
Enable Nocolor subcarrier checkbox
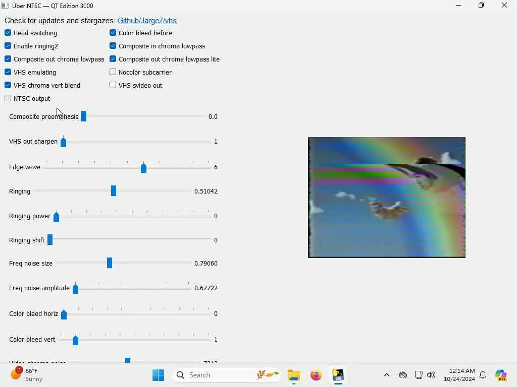click(113, 72)
